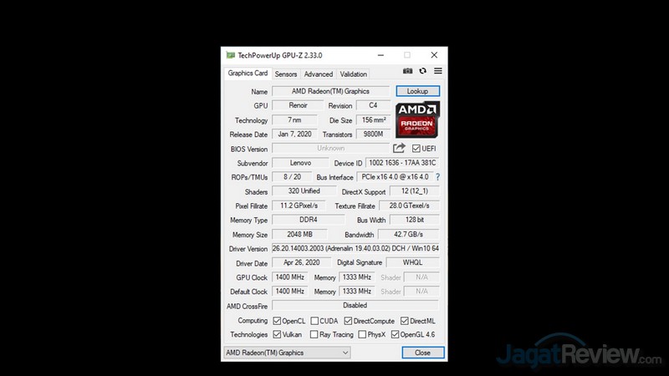669x376 pixels.
Task: Open the Advanced tab
Action: 319,74
